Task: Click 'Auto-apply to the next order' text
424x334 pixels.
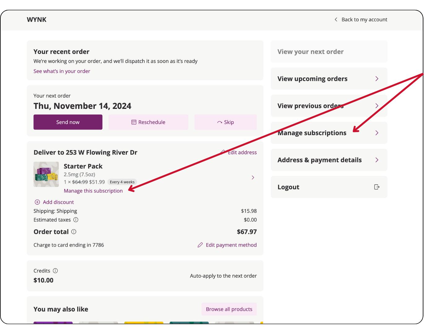Action: pyautogui.click(x=223, y=276)
